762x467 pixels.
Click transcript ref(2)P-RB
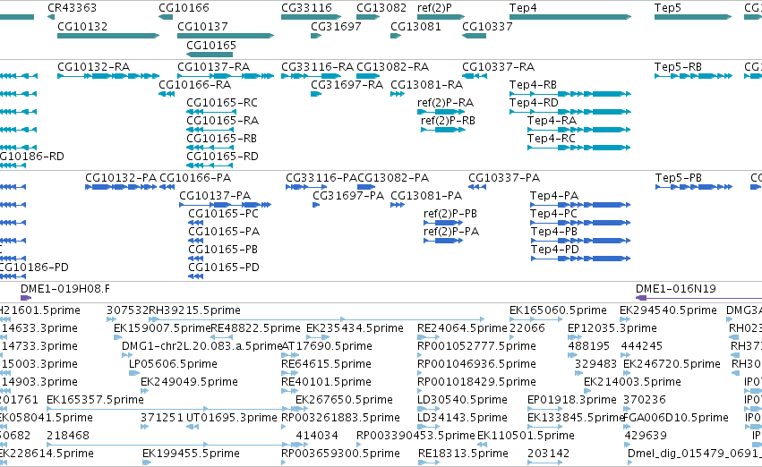pos(442,130)
